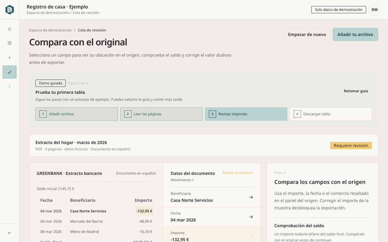Click the -16,35 € amount
The width and height of the screenshot is (388, 242).
click(145, 232)
